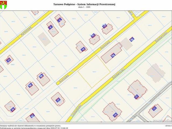Click the skala 1 : 1000 text
172x129 pixels.
pyautogui.click(x=84, y=7)
